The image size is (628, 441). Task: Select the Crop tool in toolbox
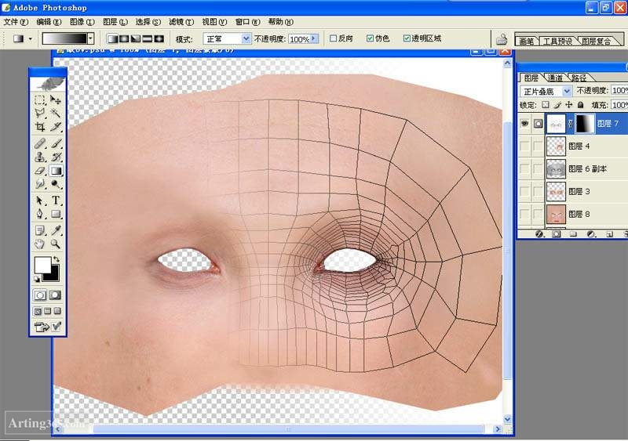click(40, 127)
